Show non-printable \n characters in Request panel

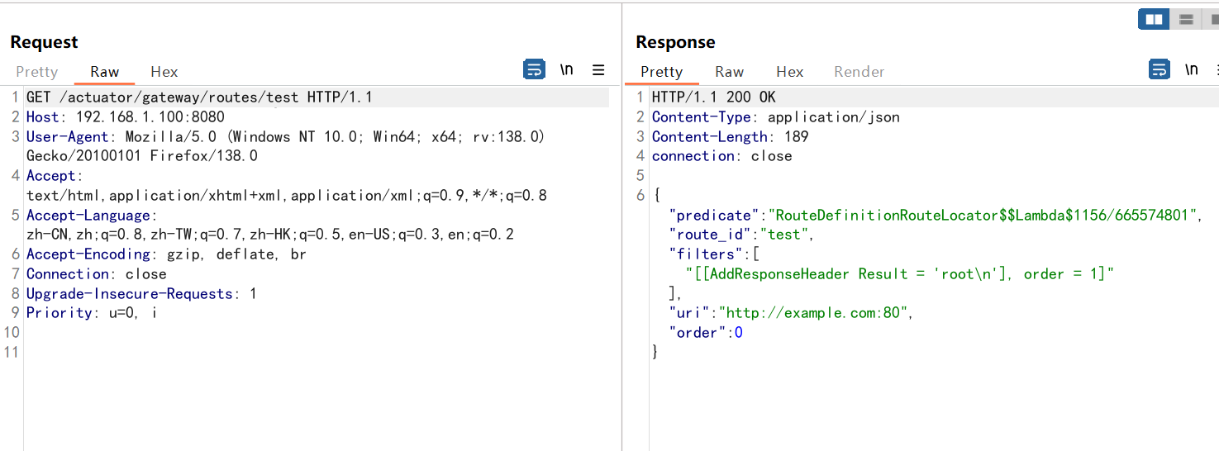click(x=567, y=70)
